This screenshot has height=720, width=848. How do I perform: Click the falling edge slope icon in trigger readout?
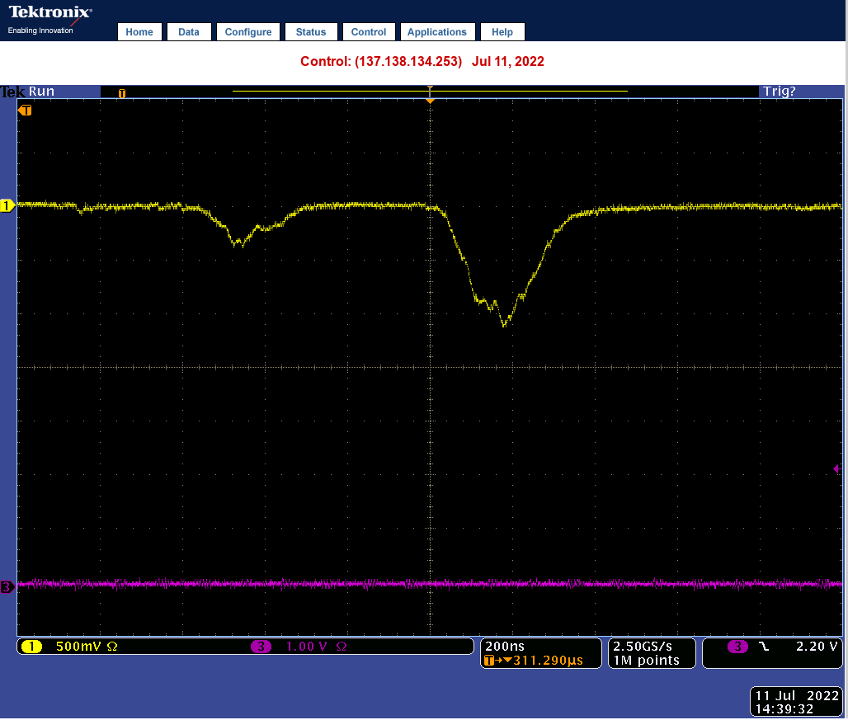point(765,647)
